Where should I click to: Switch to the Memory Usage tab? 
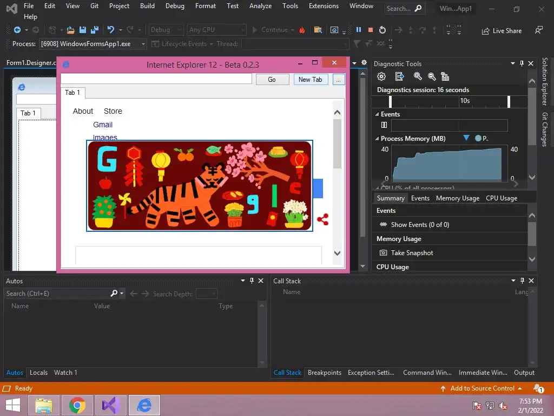[458, 198]
